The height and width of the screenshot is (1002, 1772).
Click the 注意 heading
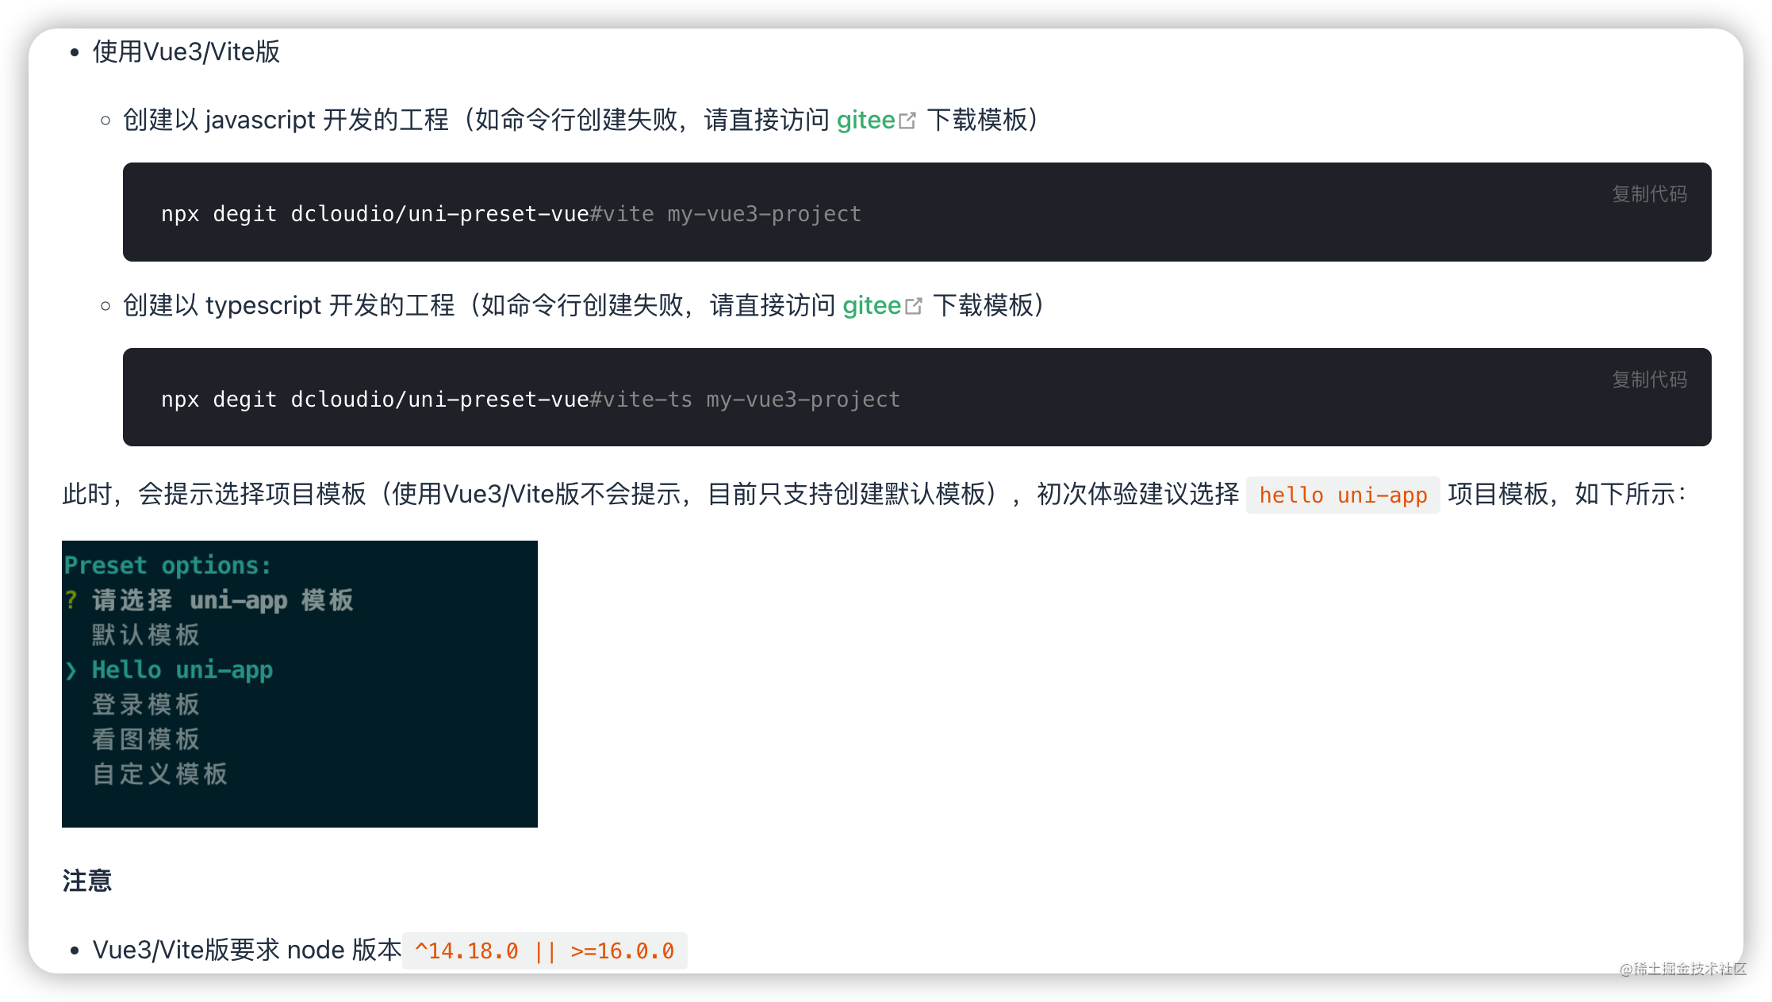pyautogui.click(x=87, y=882)
